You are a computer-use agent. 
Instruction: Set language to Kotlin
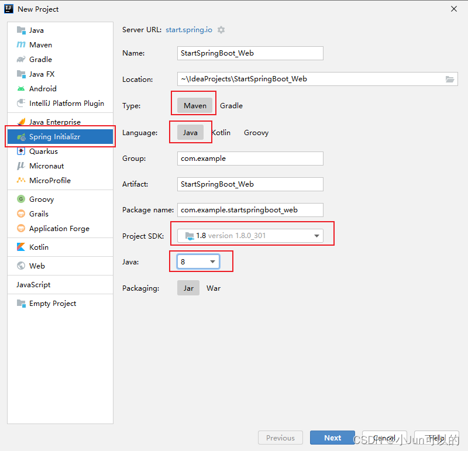pos(221,133)
